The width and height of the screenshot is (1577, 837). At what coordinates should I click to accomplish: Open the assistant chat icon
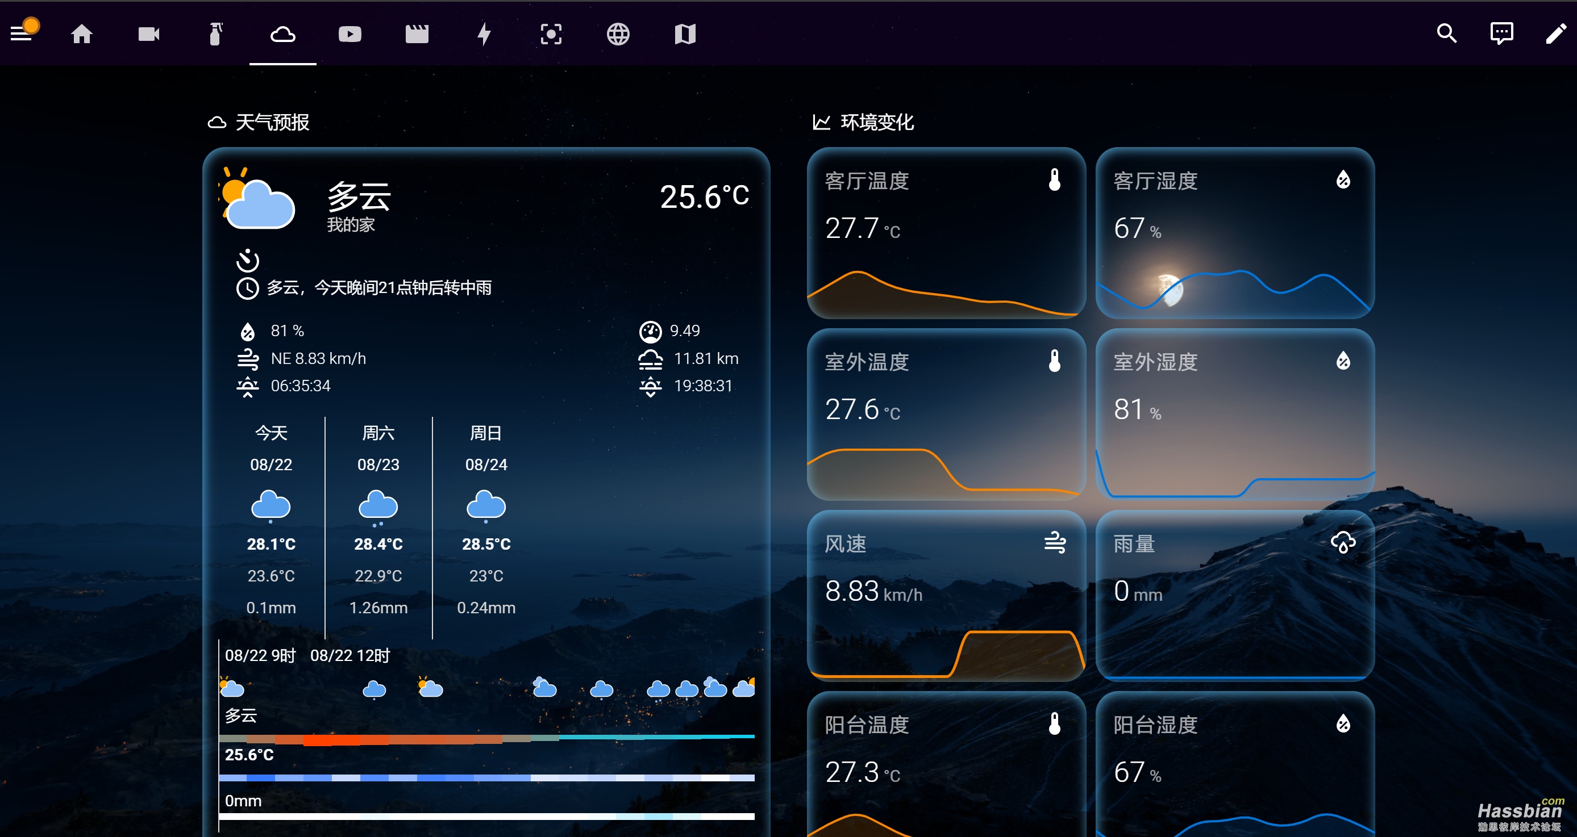1501,33
